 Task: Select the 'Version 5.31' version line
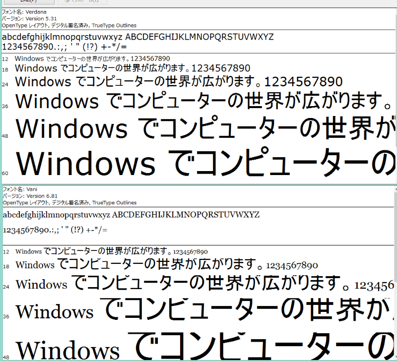[29, 19]
